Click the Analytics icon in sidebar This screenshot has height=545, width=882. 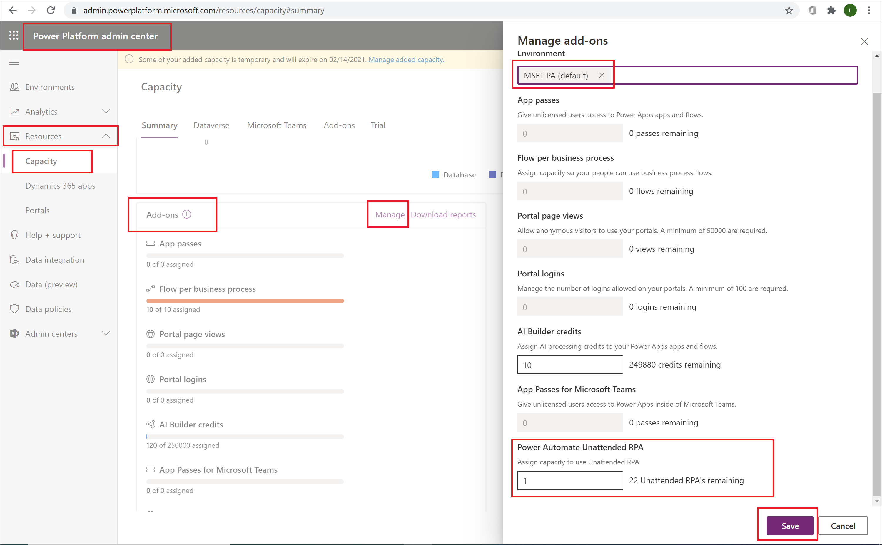pyautogui.click(x=14, y=111)
